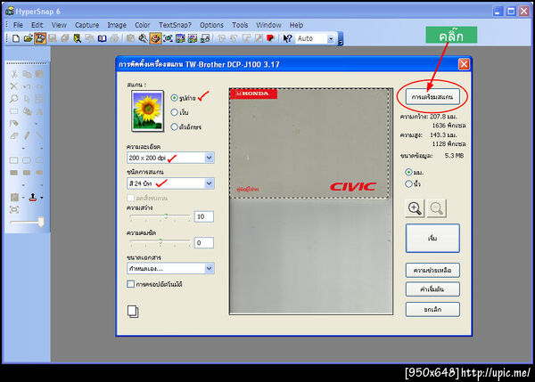Open the Window menu

[x=268, y=25]
